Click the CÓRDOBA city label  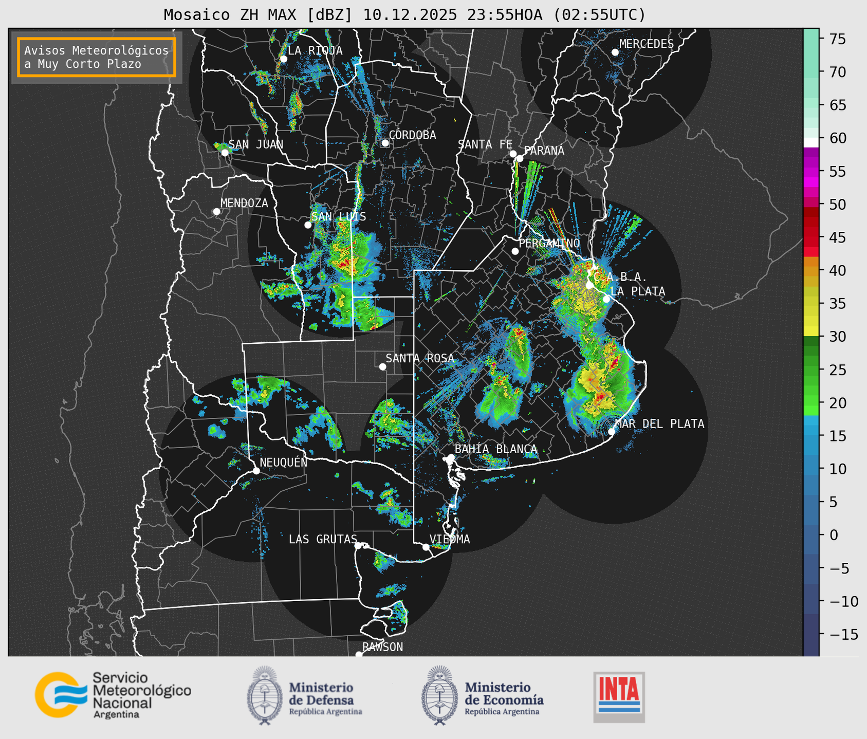click(x=412, y=135)
